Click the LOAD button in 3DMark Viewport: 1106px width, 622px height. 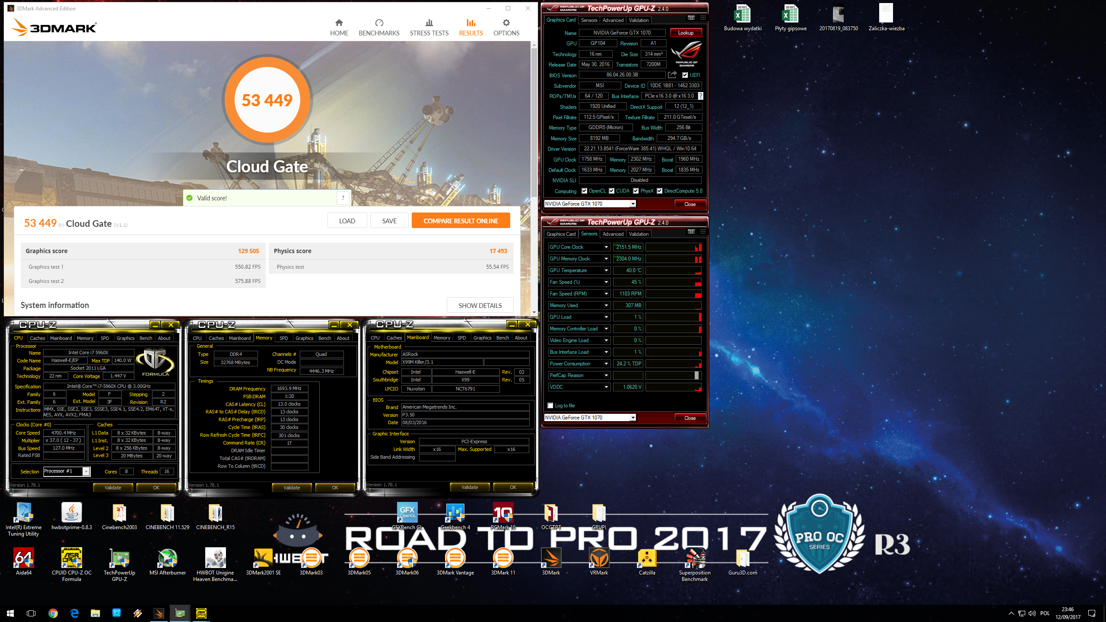pos(347,221)
